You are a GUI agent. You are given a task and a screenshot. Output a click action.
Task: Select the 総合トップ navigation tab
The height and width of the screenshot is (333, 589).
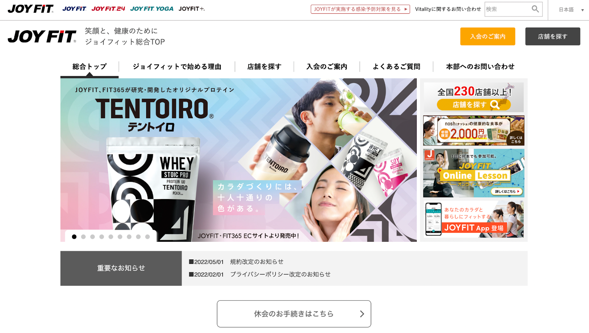point(89,67)
